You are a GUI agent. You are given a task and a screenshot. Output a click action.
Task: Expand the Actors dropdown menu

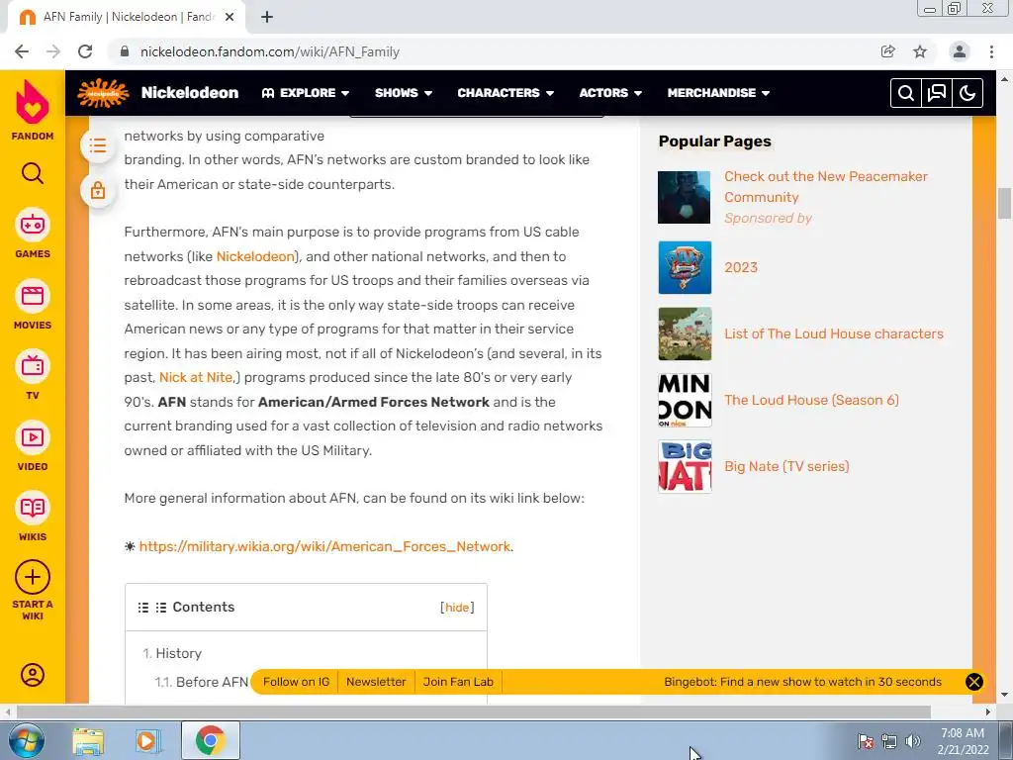[610, 93]
